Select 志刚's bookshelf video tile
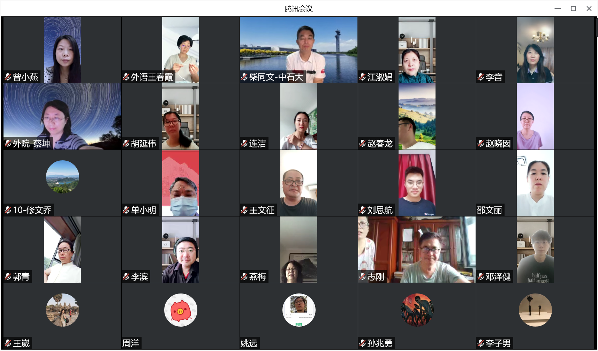The height and width of the screenshot is (351, 598). click(417, 250)
